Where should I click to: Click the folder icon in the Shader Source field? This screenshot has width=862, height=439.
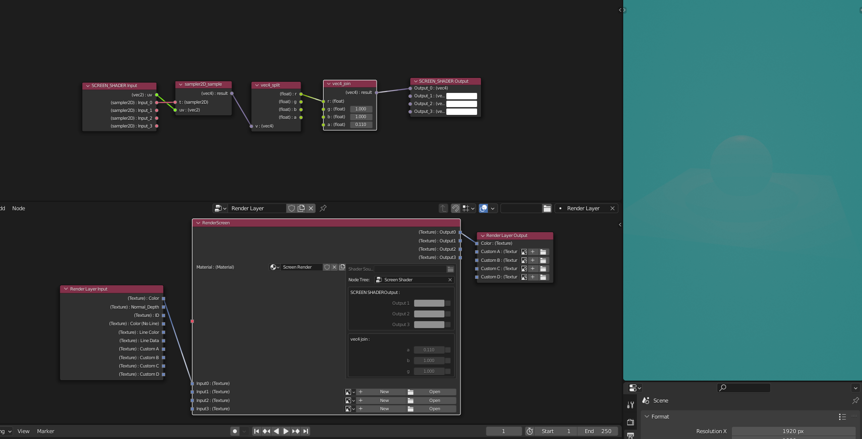pyautogui.click(x=450, y=269)
